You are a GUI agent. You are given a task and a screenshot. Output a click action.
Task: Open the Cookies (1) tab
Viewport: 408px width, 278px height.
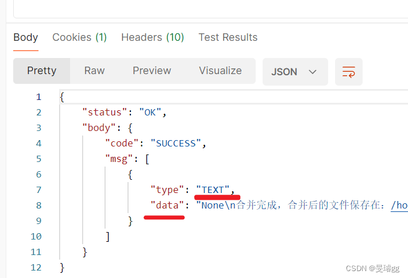[80, 37]
